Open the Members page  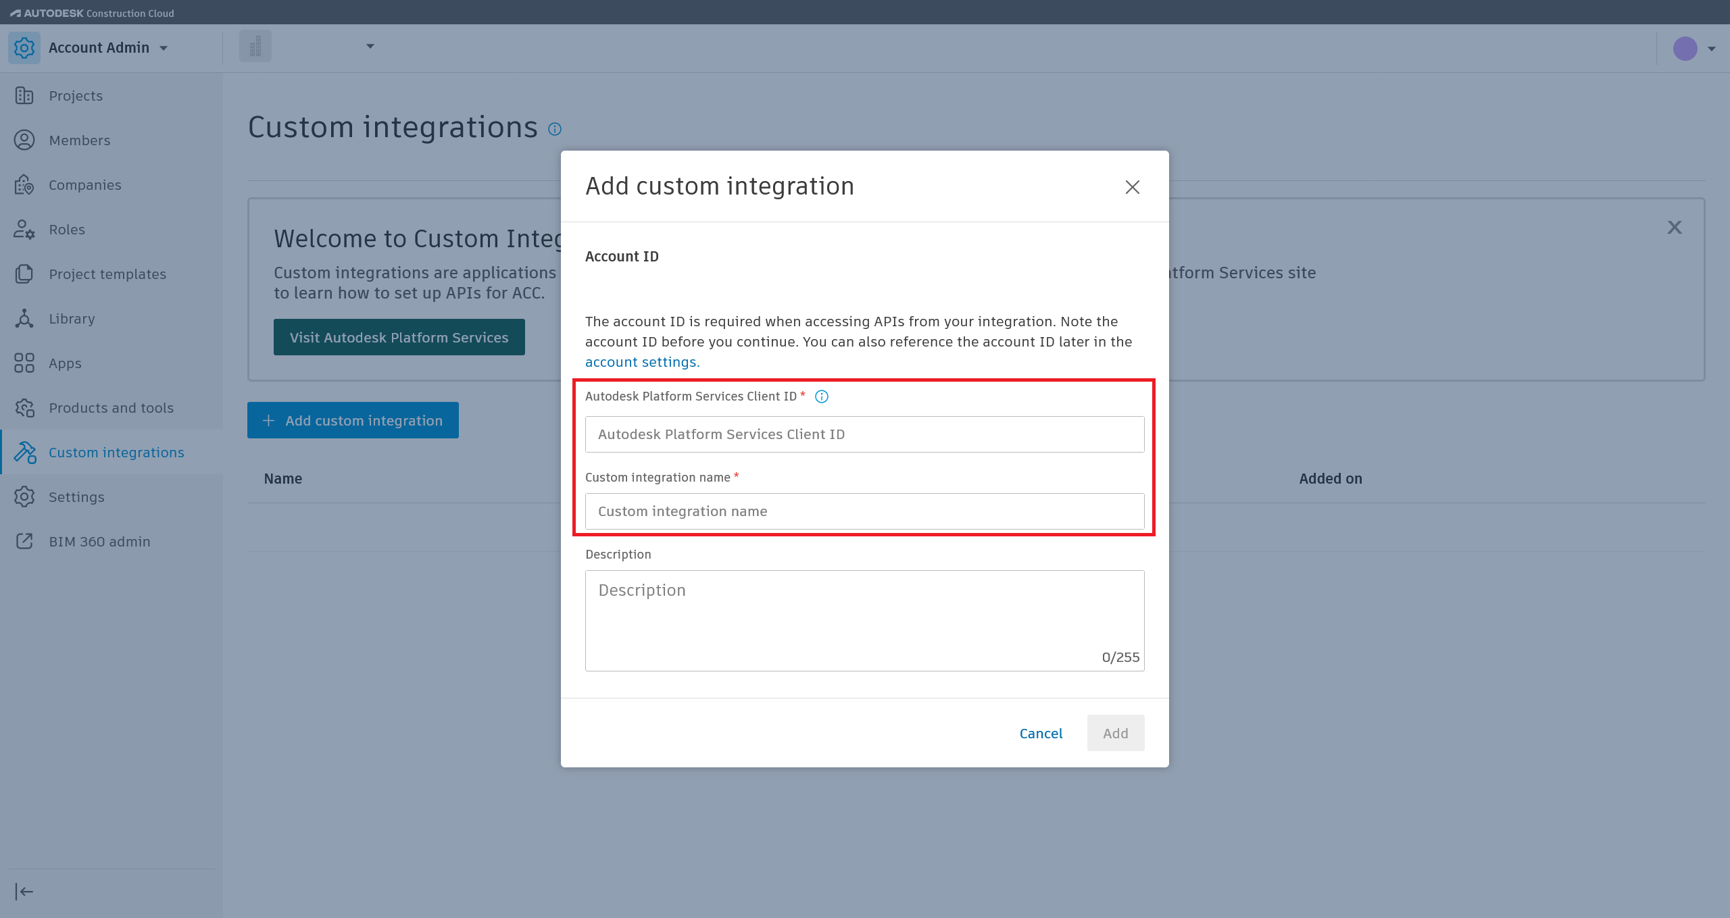click(80, 141)
